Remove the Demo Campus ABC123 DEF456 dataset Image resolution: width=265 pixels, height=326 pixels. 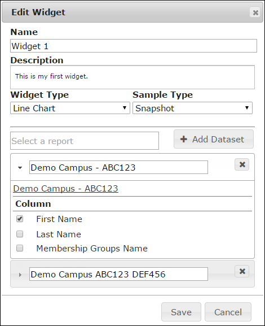(242, 271)
